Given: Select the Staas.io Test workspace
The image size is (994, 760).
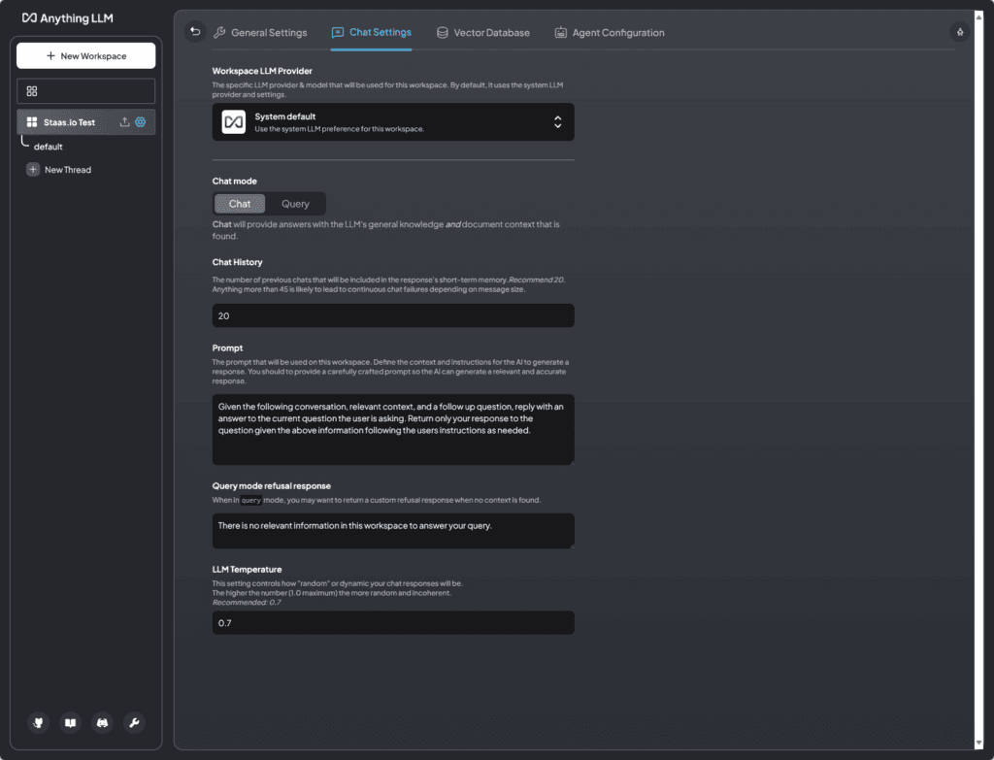Looking at the screenshot, I should click(x=69, y=121).
